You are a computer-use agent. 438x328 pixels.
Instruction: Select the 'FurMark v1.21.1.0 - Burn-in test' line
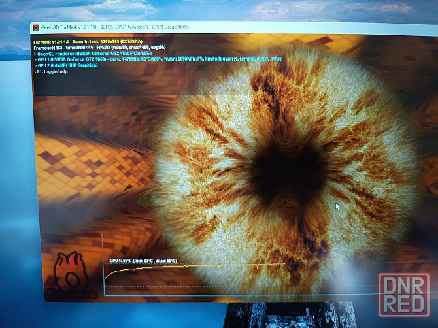pyautogui.click(x=88, y=41)
